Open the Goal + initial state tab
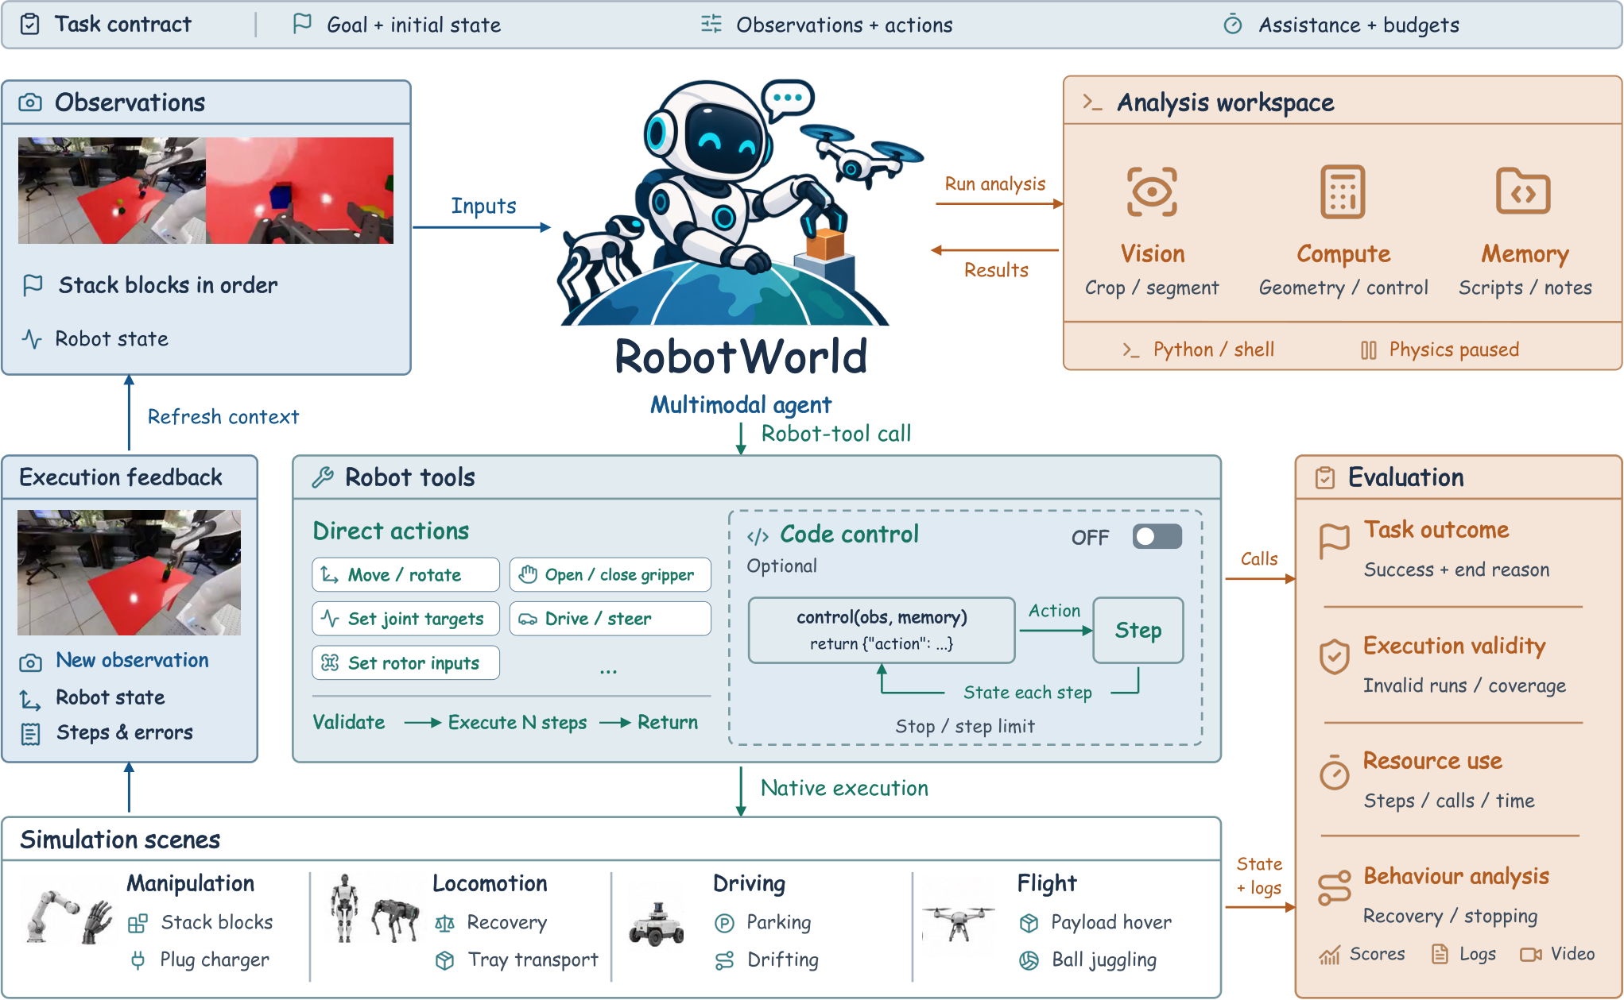1624x1000 pixels. click(397, 25)
